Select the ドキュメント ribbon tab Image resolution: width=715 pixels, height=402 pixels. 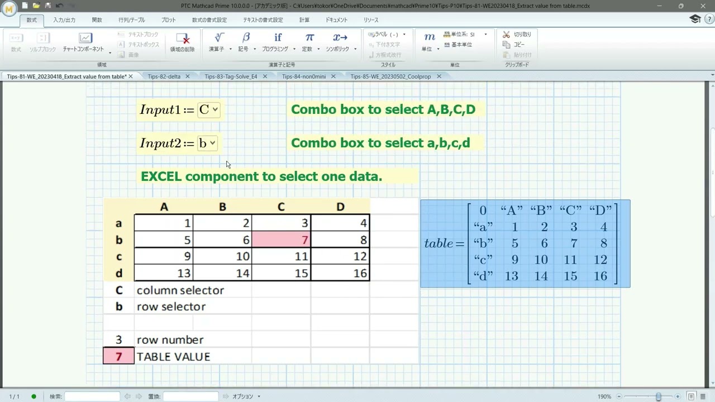336,20
